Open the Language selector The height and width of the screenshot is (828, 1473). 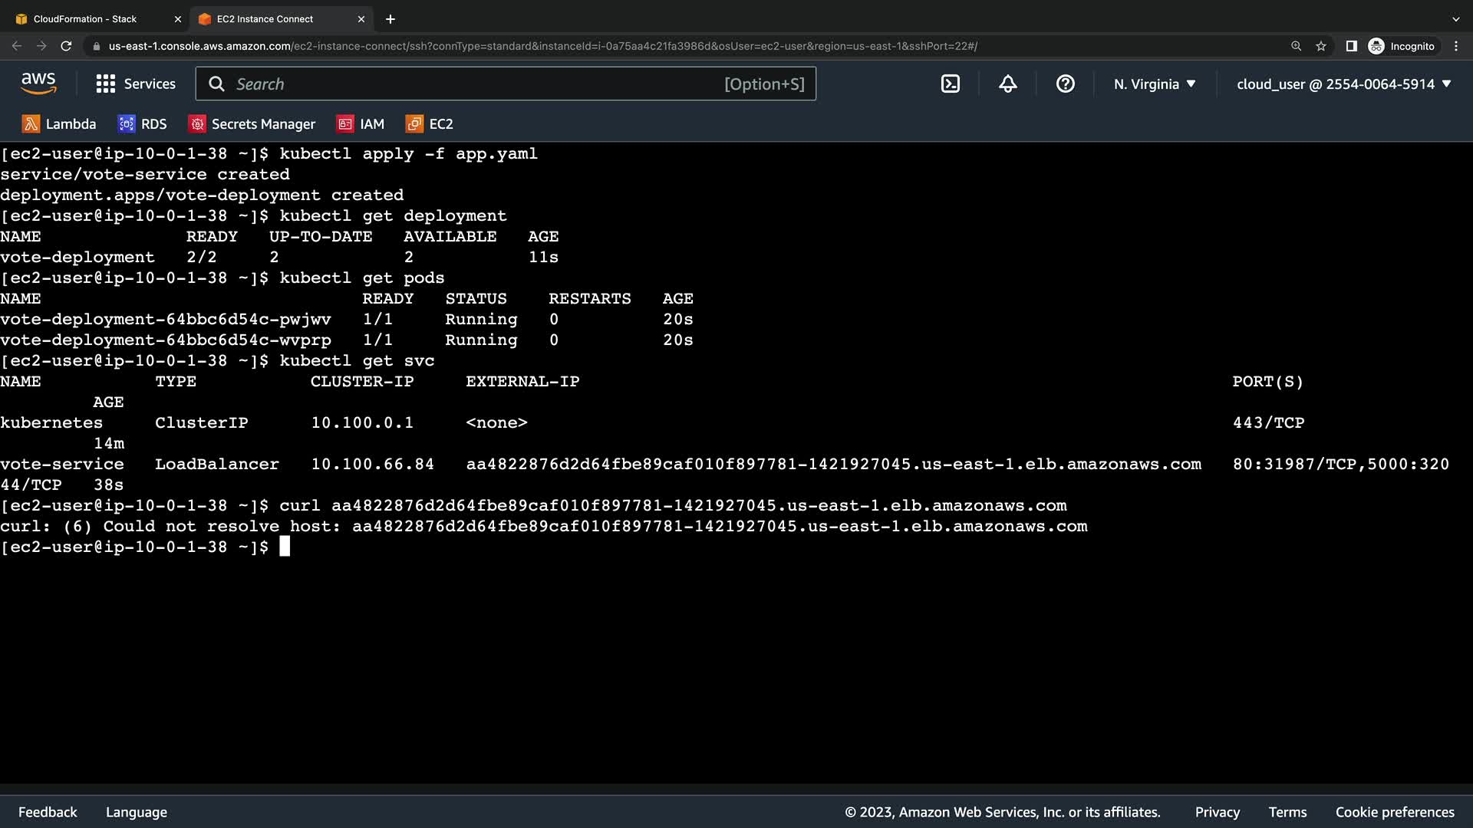click(x=137, y=812)
